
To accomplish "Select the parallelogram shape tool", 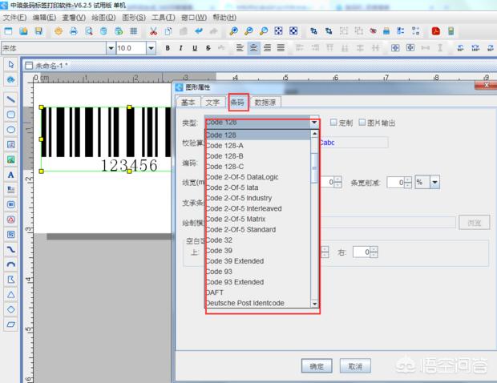I will (11, 325).
